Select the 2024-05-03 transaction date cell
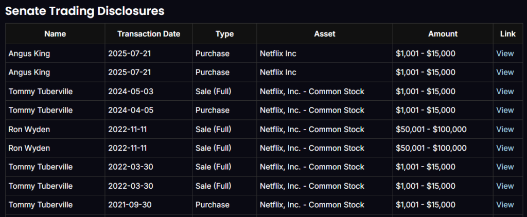The image size is (527, 217). 131,92
